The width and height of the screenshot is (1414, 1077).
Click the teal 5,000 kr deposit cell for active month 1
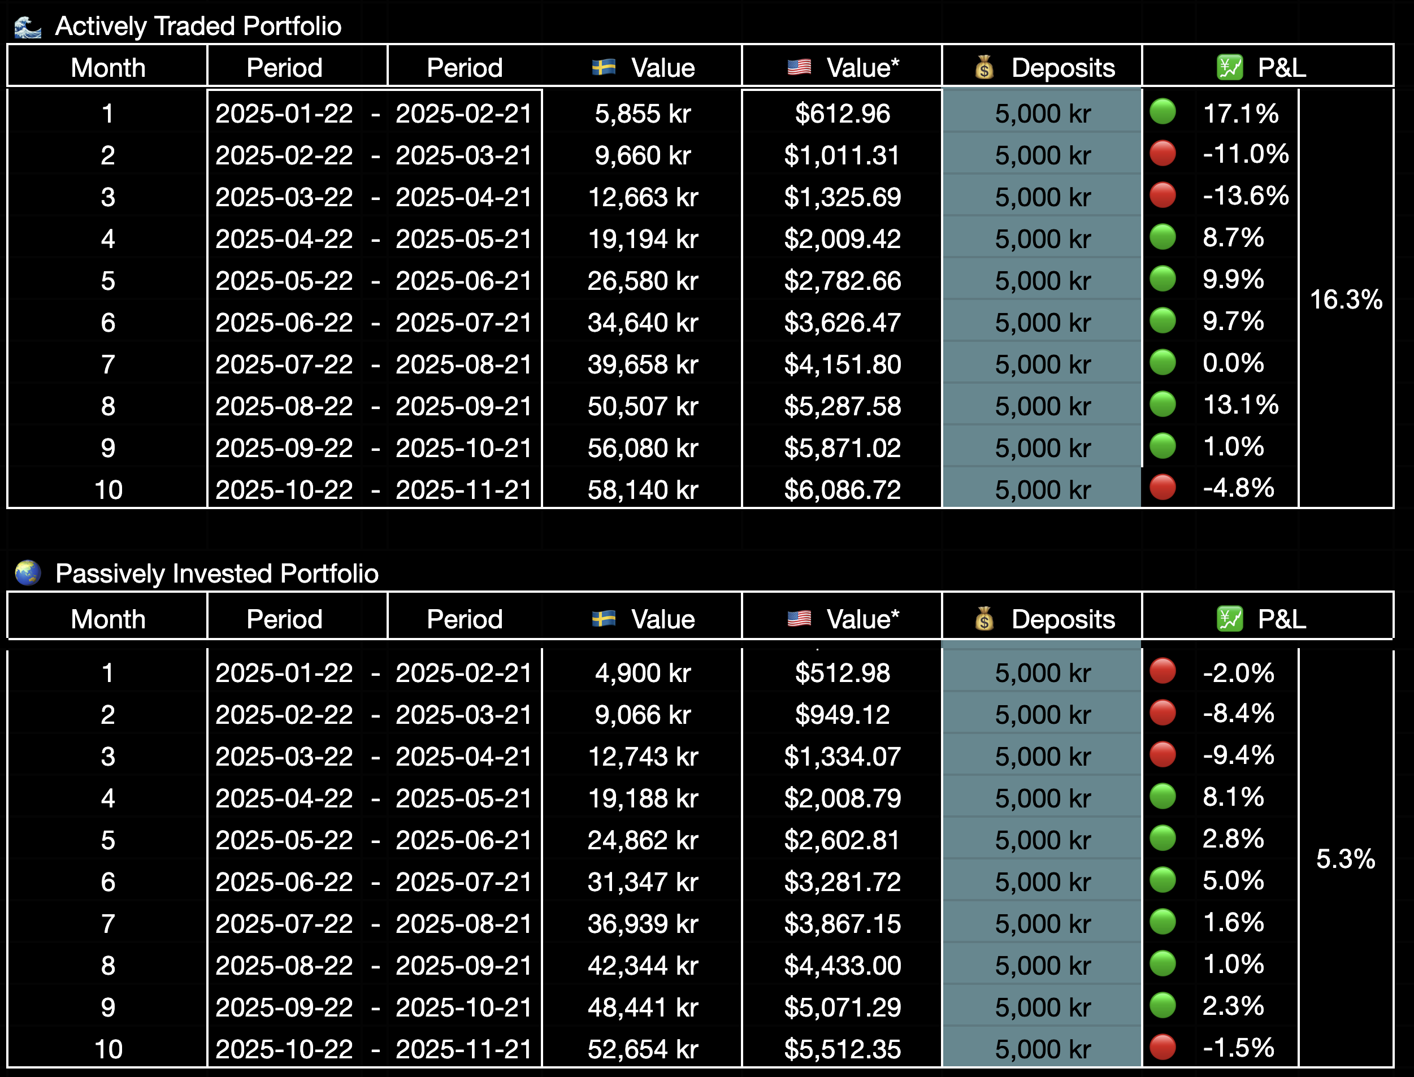click(1042, 114)
